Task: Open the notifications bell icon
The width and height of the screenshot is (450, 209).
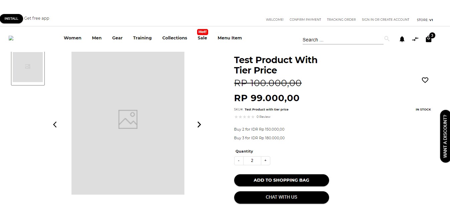Action: [402, 39]
